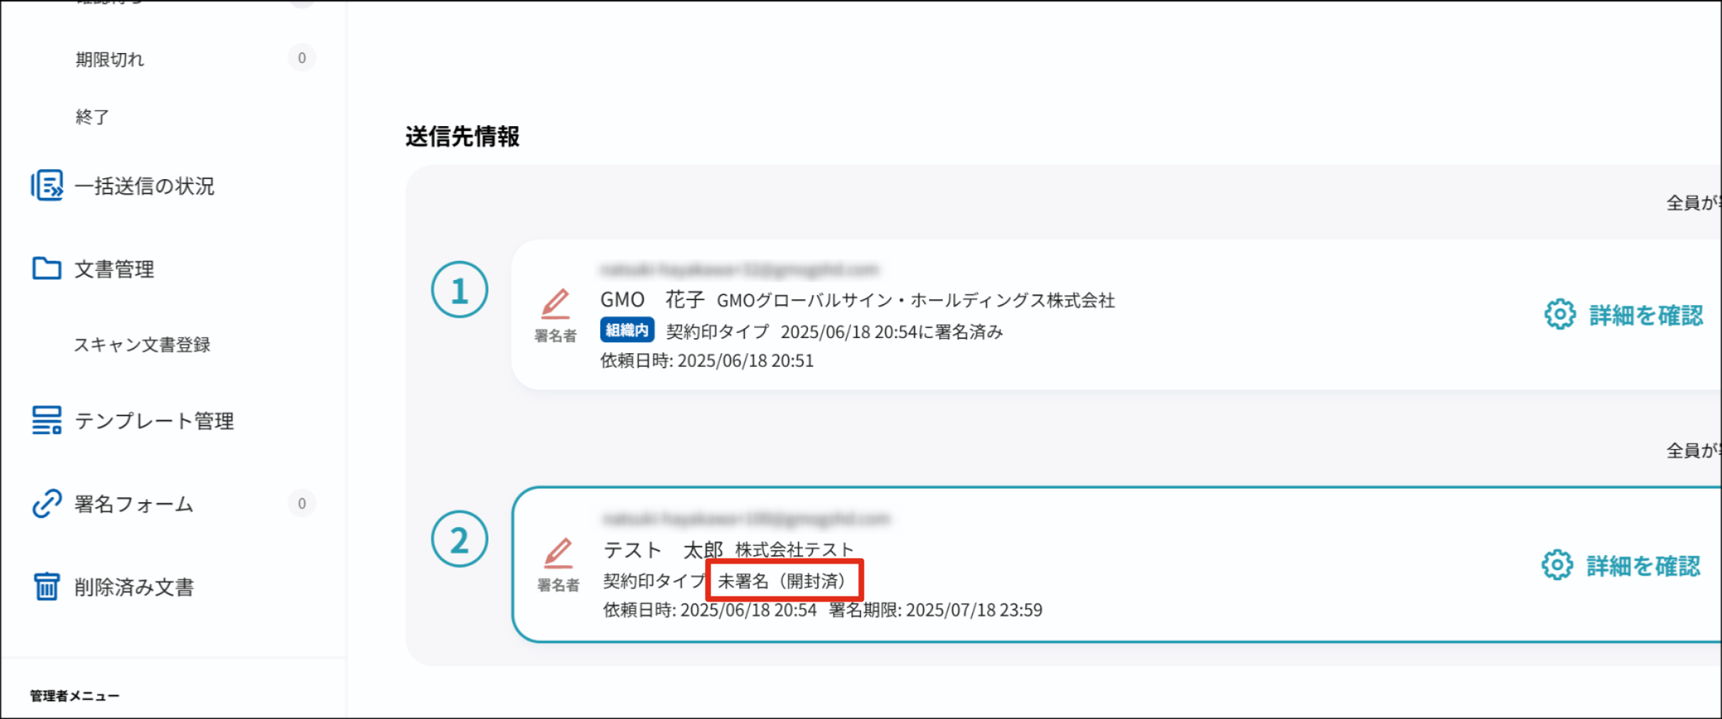Click the signer pen icon for テスト 太郎
This screenshot has height=719, width=1722.
point(558,554)
